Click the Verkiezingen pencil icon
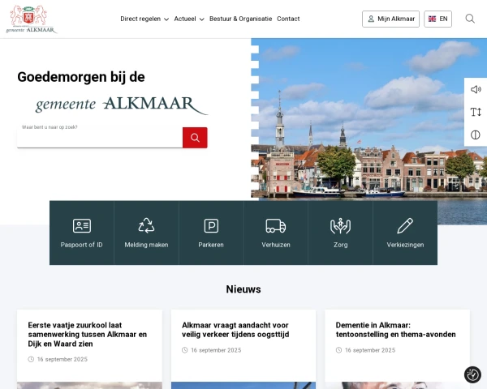 pyautogui.click(x=405, y=226)
